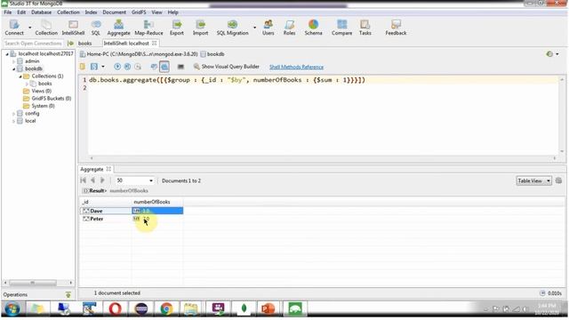Open Opera from the taskbar

coord(115,309)
